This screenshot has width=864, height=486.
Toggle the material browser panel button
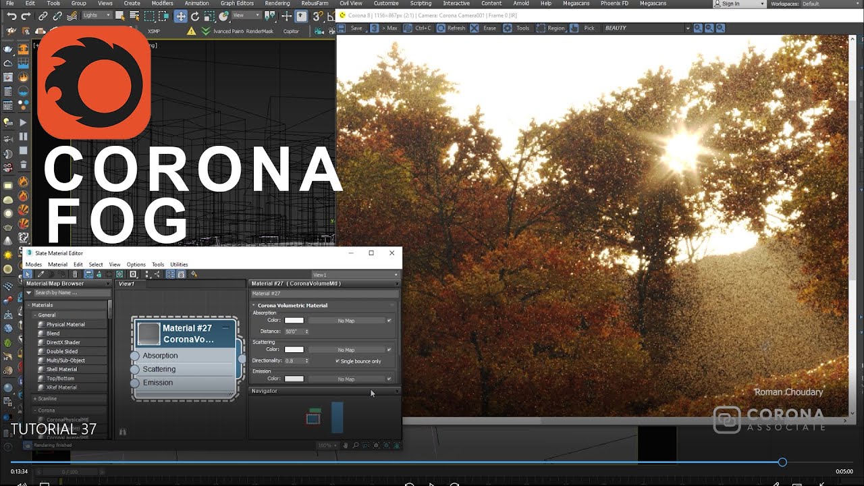click(170, 274)
